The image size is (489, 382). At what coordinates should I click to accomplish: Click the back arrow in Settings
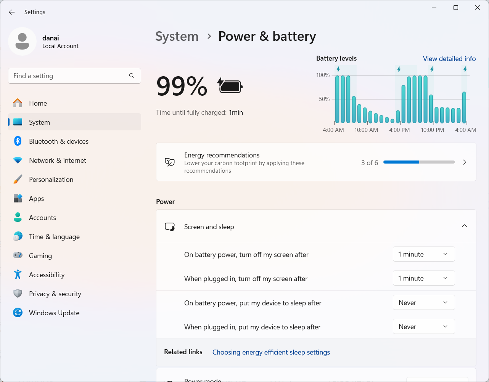(12, 12)
